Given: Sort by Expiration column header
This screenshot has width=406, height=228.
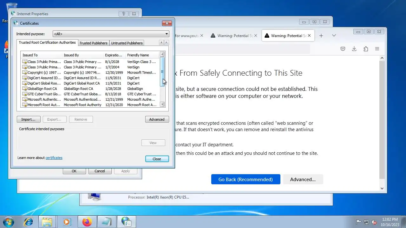Looking at the screenshot, I should coord(114,55).
